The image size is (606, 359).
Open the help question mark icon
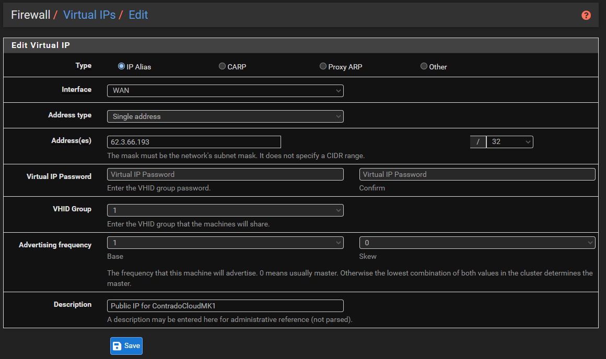point(586,15)
